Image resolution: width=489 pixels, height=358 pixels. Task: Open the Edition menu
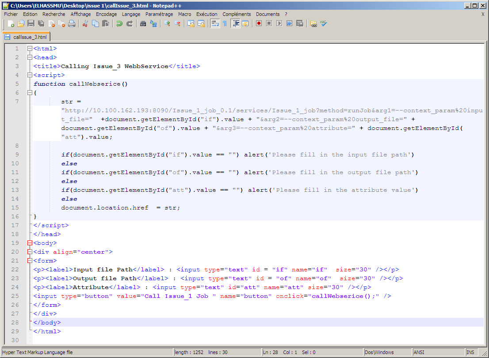click(x=30, y=14)
